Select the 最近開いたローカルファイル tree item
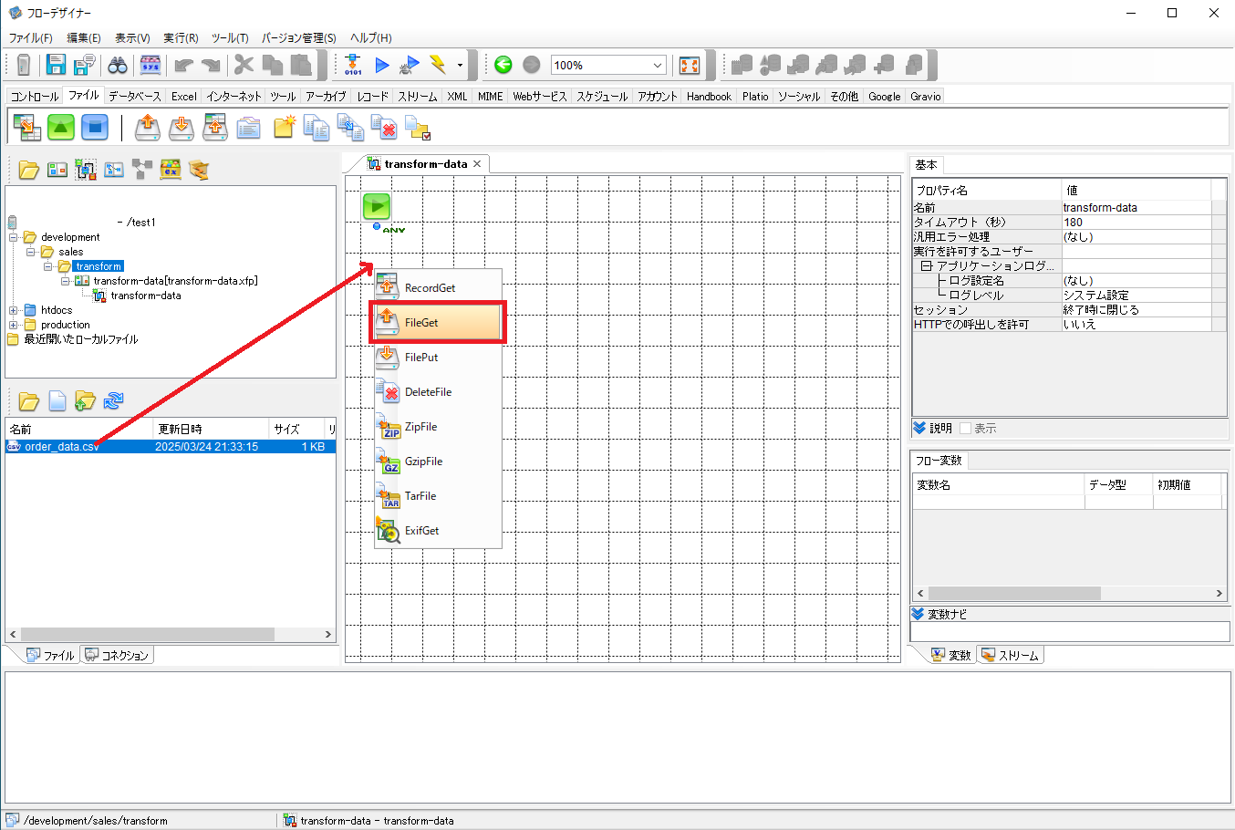 pyautogui.click(x=80, y=339)
